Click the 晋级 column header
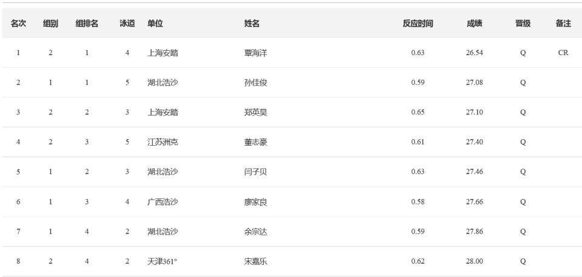This screenshot has width=582, height=277. [523, 24]
